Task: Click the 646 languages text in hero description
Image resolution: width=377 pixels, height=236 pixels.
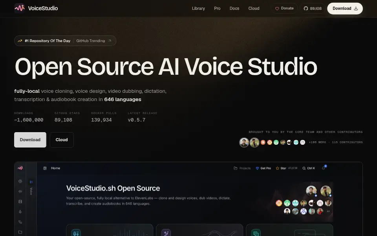Action: pyautogui.click(x=123, y=100)
